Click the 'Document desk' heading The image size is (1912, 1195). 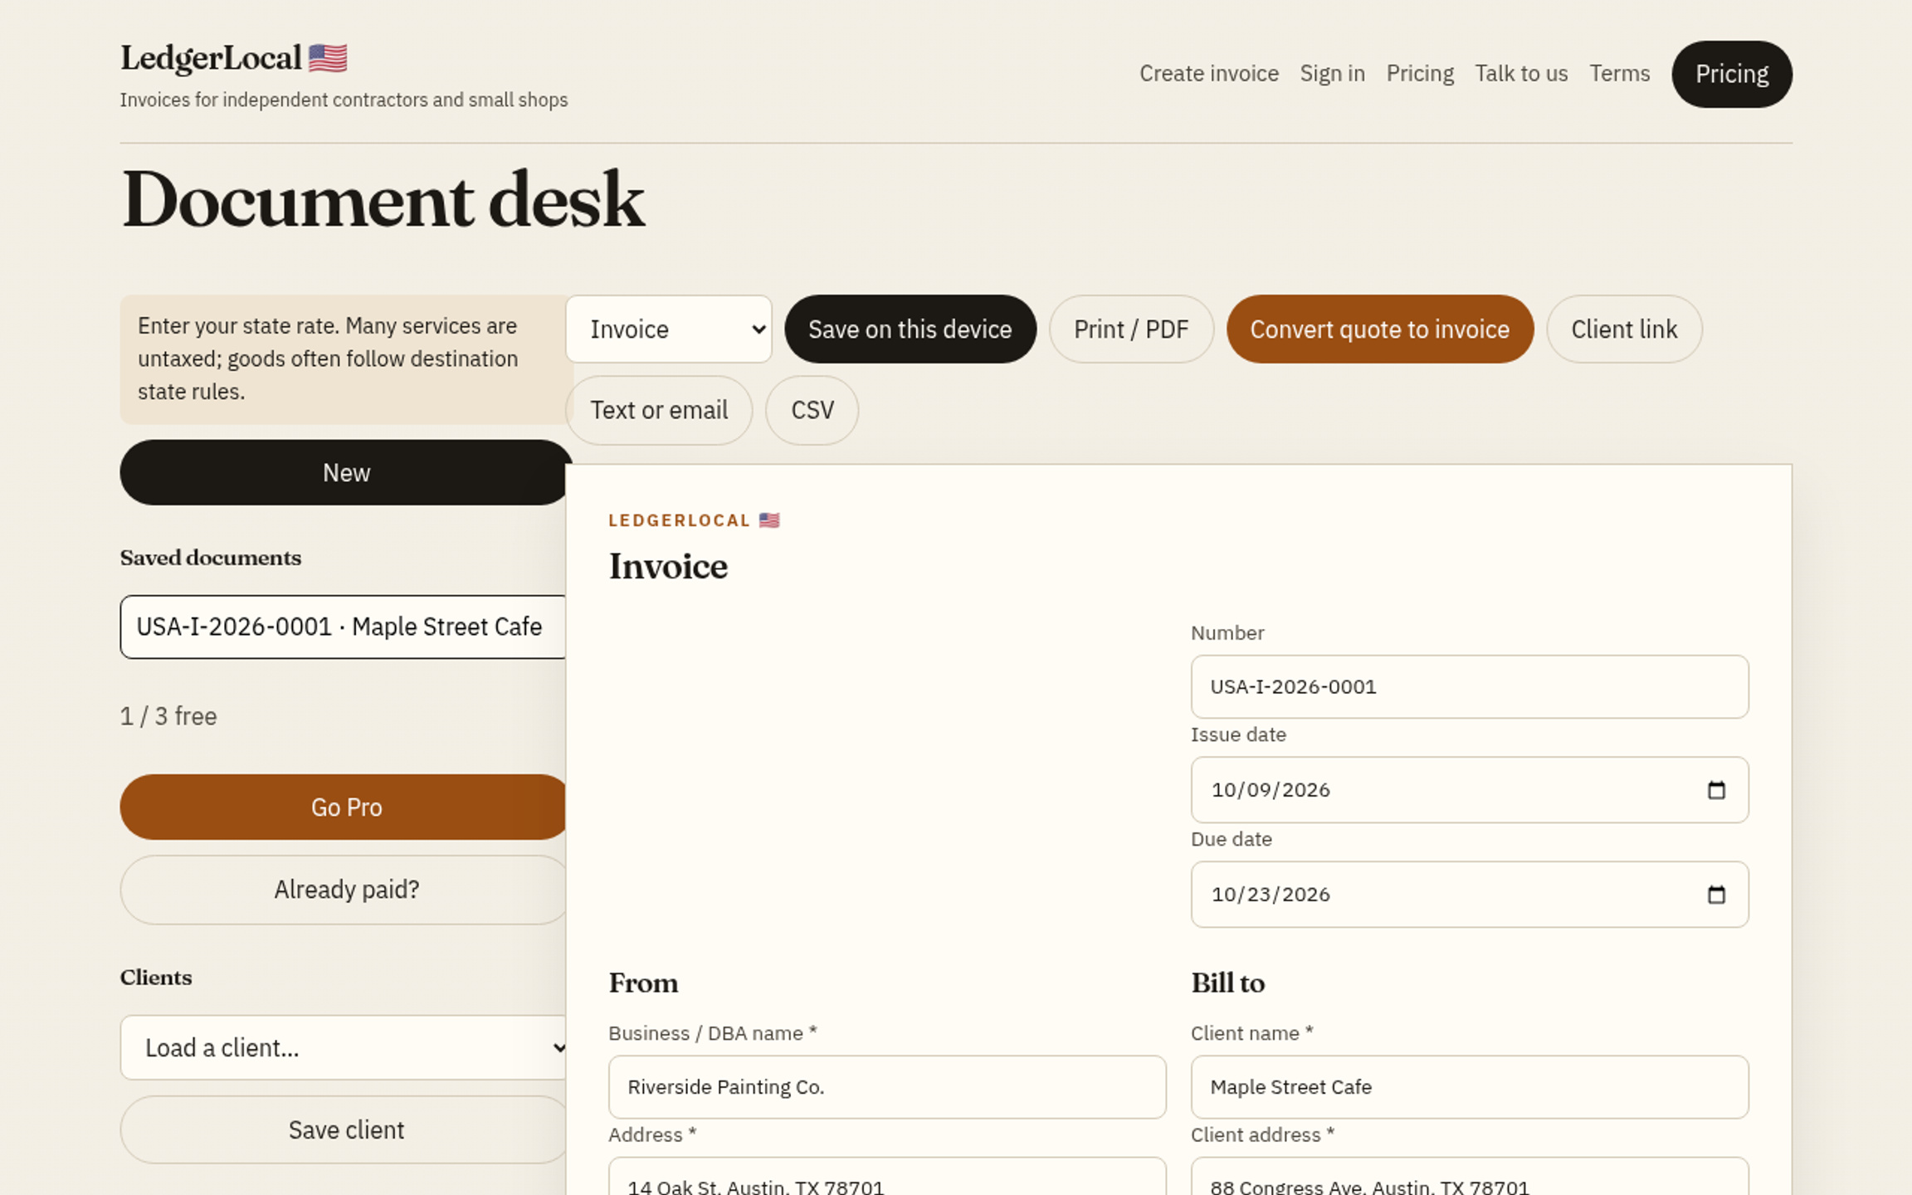(x=383, y=200)
